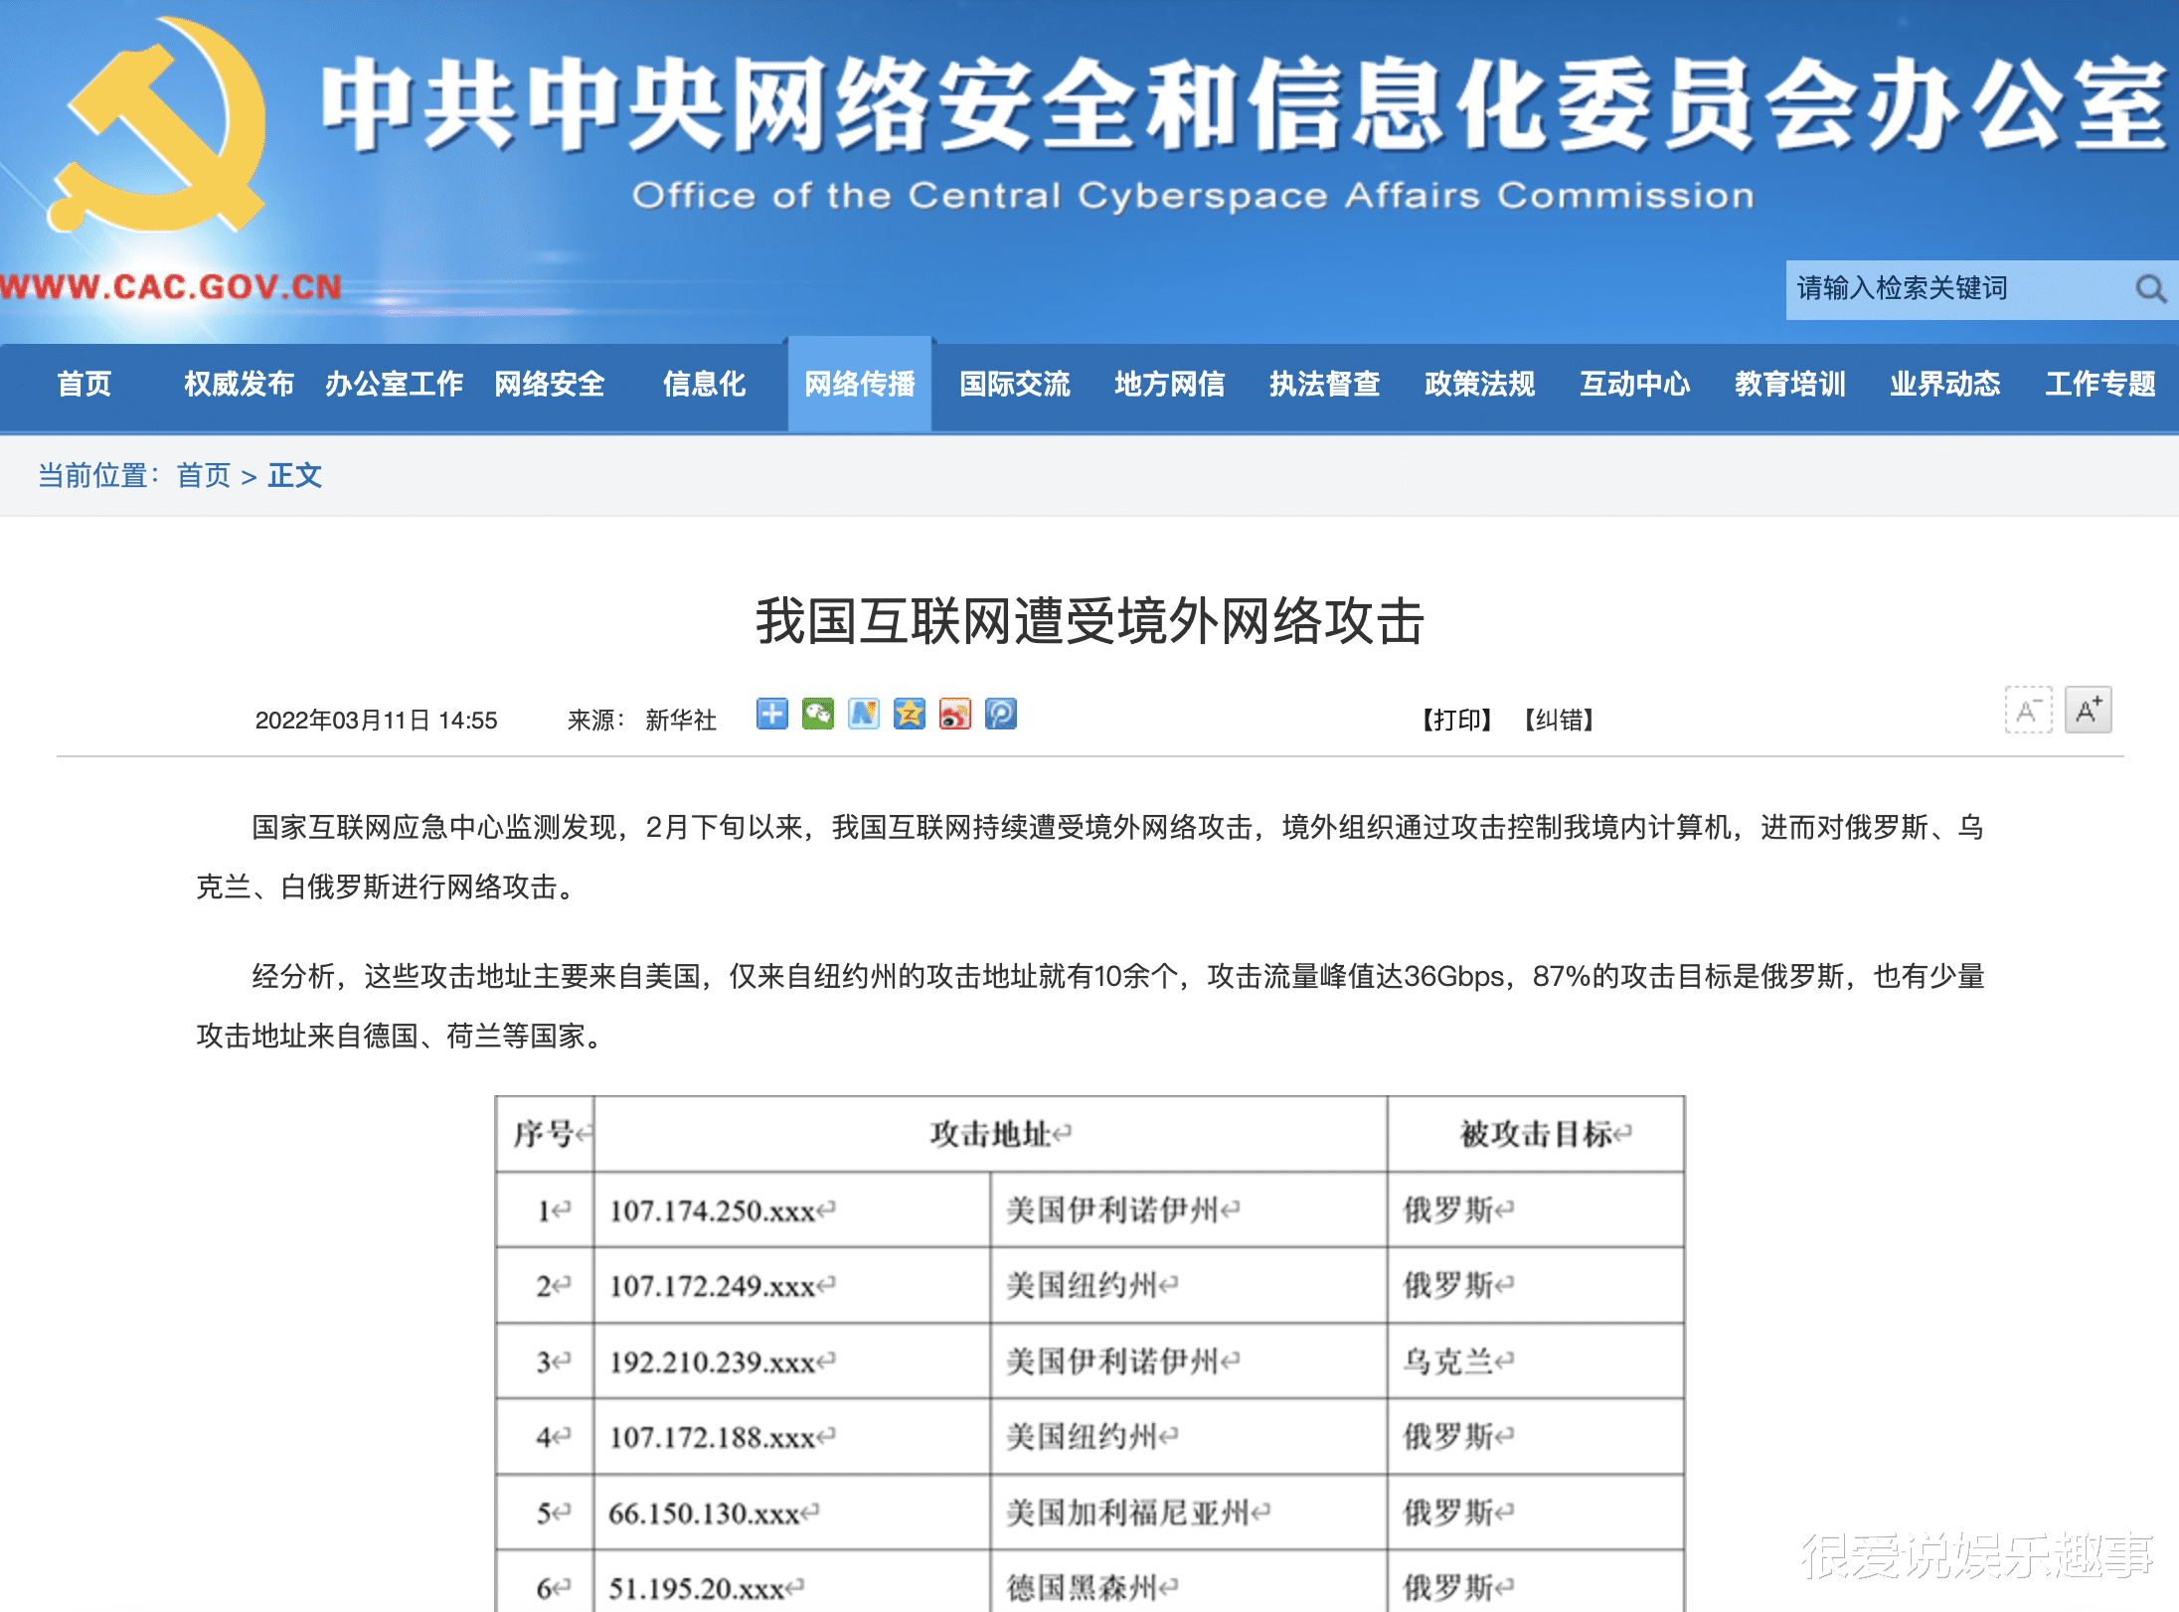
Task: Click table cell 51.195.20.xxx
Action: pyautogui.click(x=791, y=1582)
